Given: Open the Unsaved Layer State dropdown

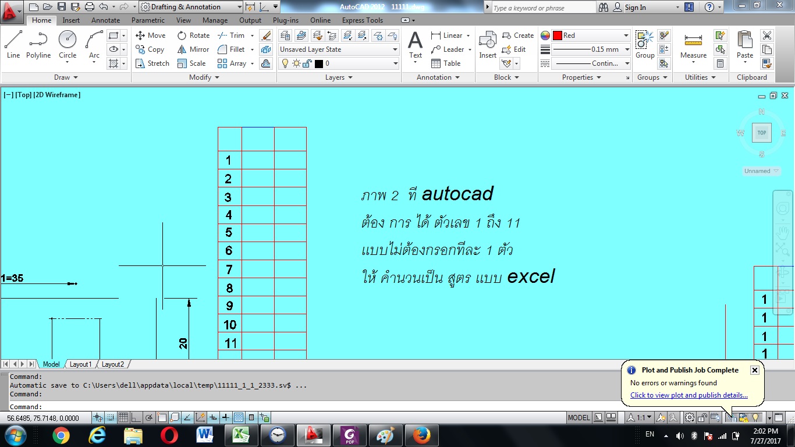Looking at the screenshot, I should [339, 49].
